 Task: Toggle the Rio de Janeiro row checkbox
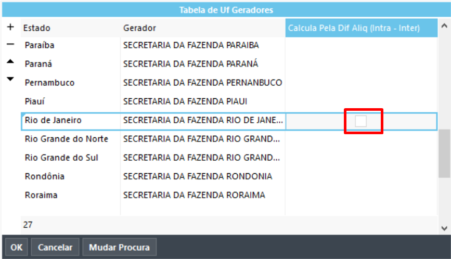(360, 121)
